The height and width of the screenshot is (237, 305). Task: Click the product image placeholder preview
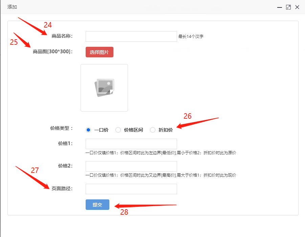[x=104, y=88]
